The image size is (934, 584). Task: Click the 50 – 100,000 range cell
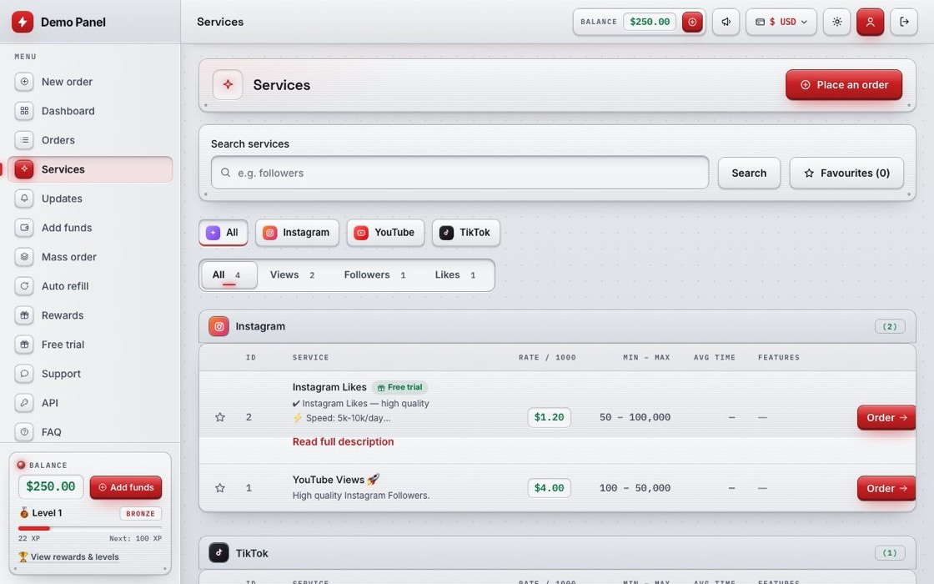click(x=635, y=417)
